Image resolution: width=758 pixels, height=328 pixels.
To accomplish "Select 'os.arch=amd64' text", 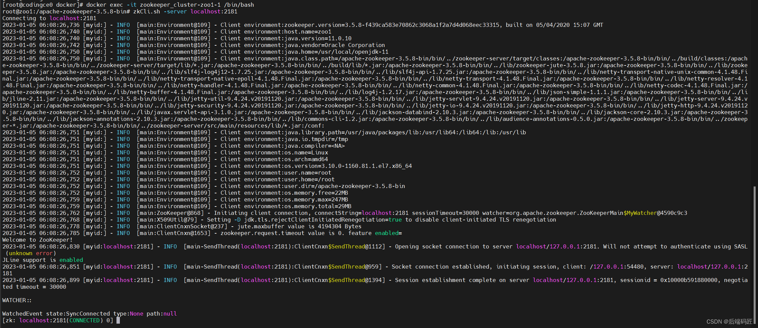I will [x=306, y=159].
